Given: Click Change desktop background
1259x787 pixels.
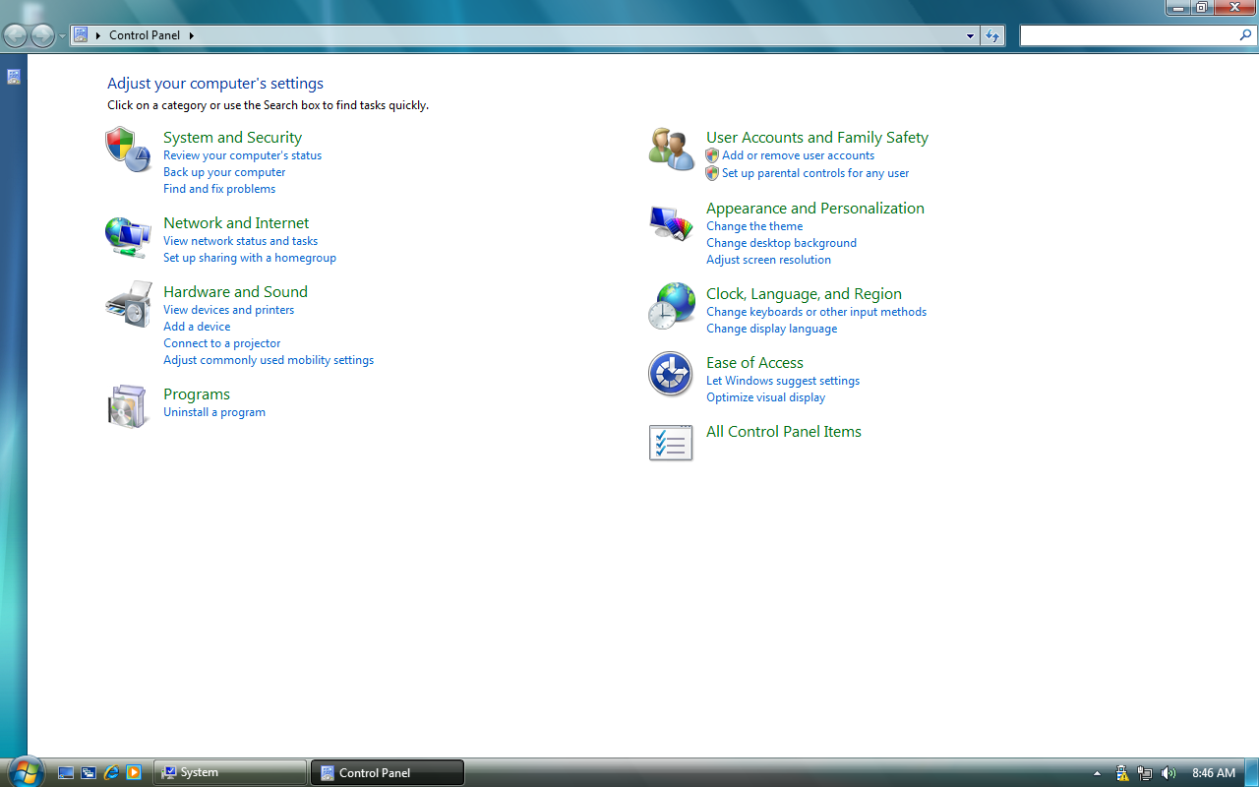Looking at the screenshot, I should click(781, 243).
